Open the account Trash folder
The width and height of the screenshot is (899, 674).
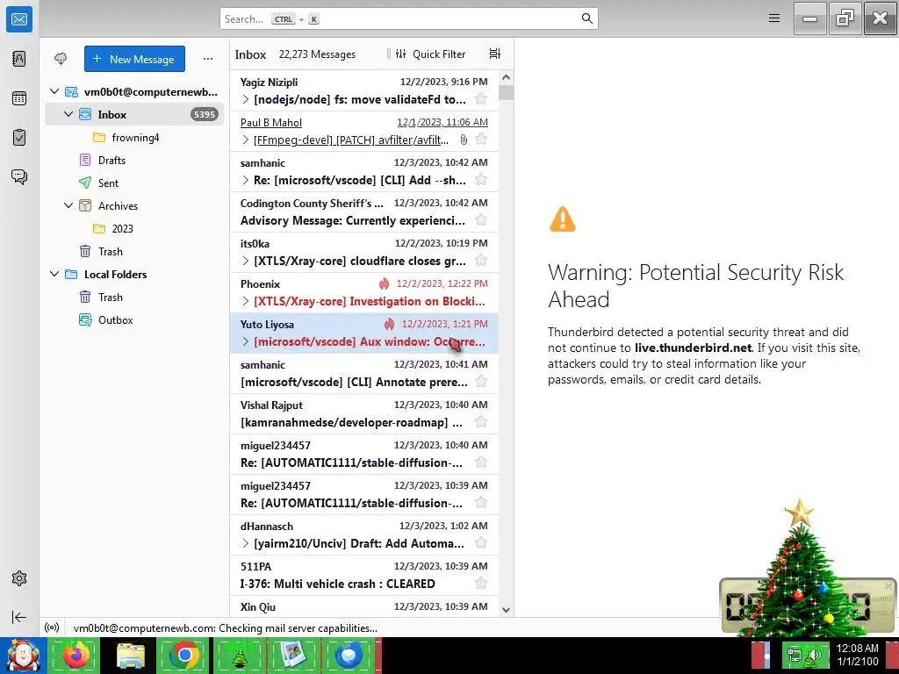coord(134,251)
